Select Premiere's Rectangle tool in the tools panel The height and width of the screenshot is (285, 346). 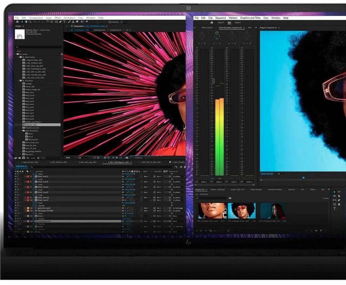point(334,204)
